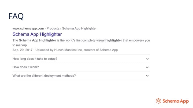Click 'What are the different deployment methods?' text
Screen dimensions: 193x108
tap(44, 76)
